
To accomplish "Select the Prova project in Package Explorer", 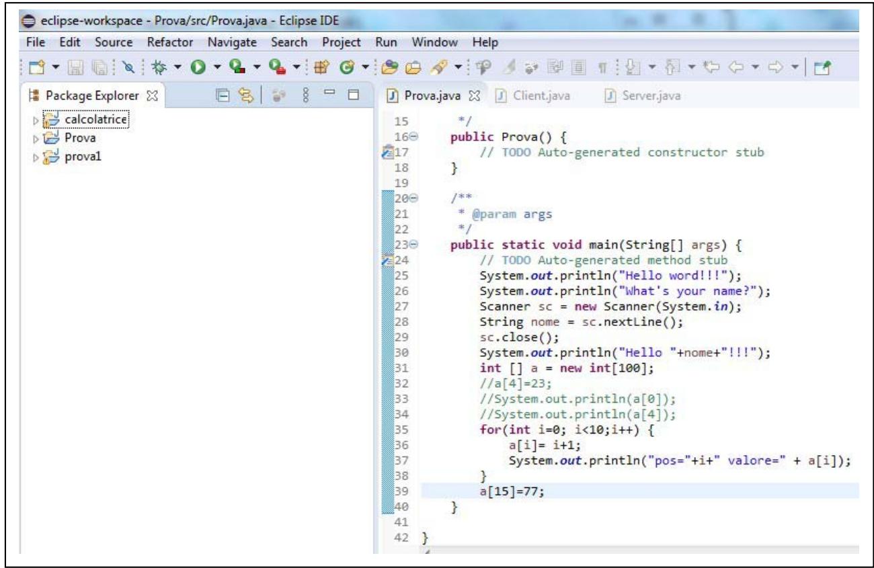I will 79,138.
